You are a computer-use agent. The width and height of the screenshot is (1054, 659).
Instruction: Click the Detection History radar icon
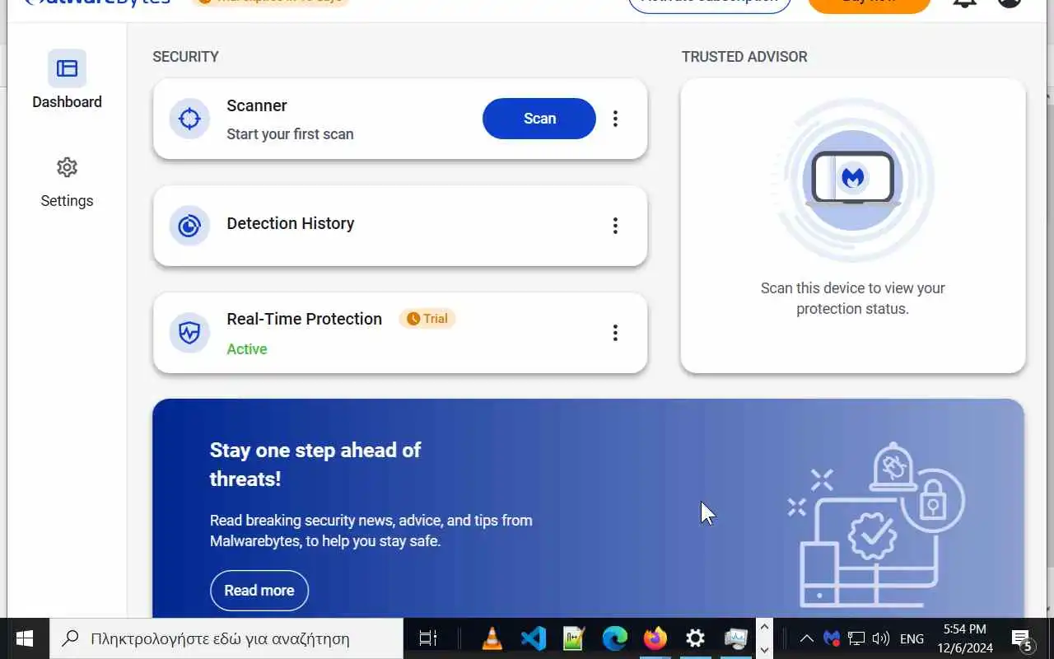point(189,226)
